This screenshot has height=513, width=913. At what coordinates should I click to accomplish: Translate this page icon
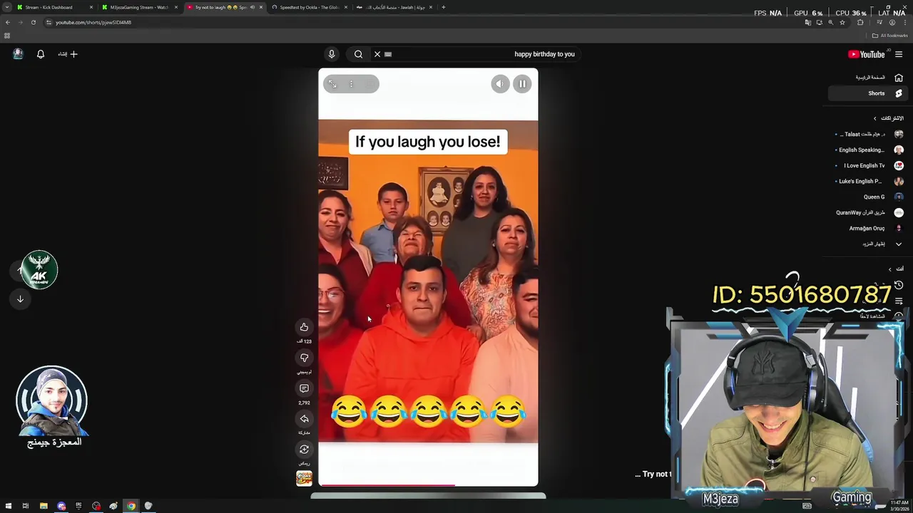click(x=807, y=22)
